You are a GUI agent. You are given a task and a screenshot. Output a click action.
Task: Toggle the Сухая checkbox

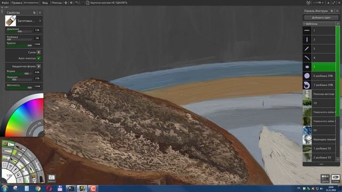pos(38,52)
